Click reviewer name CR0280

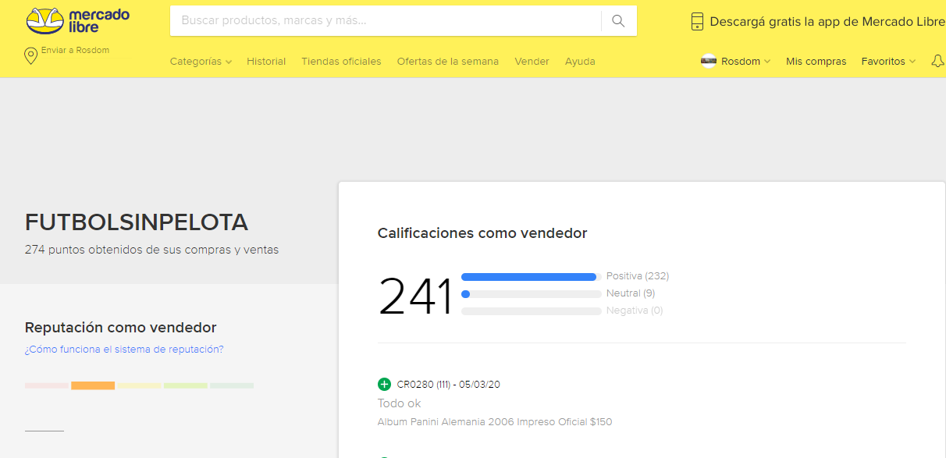click(415, 385)
